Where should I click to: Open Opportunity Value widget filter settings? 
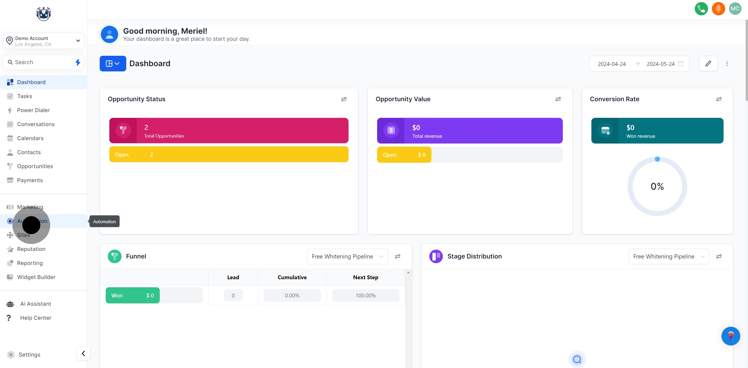558,99
